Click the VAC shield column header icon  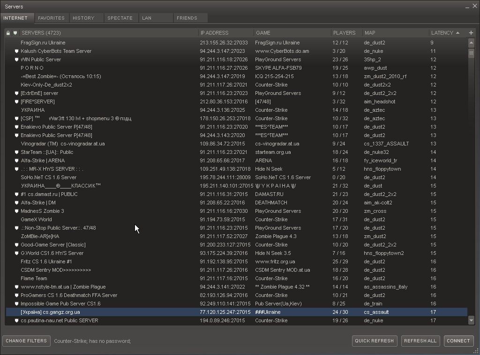coord(15,33)
